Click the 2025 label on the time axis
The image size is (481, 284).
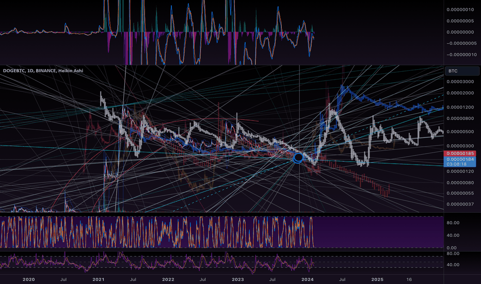point(377,279)
